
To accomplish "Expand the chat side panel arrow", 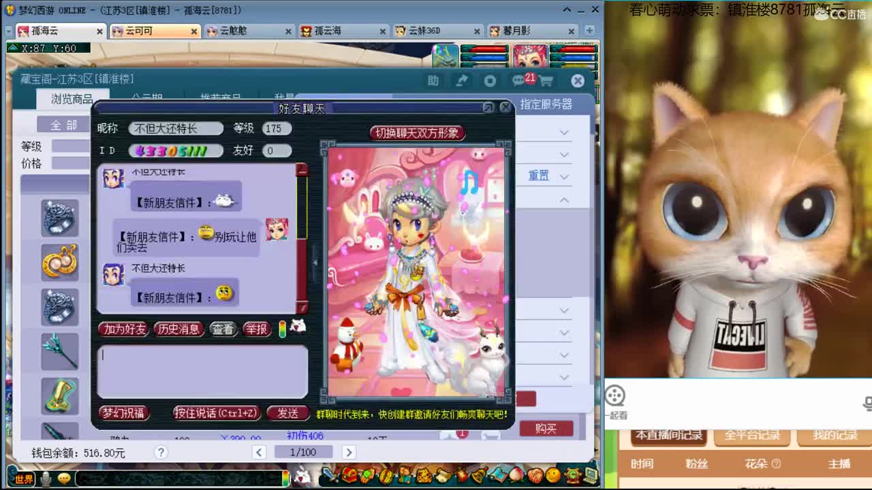I will click(x=315, y=261).
